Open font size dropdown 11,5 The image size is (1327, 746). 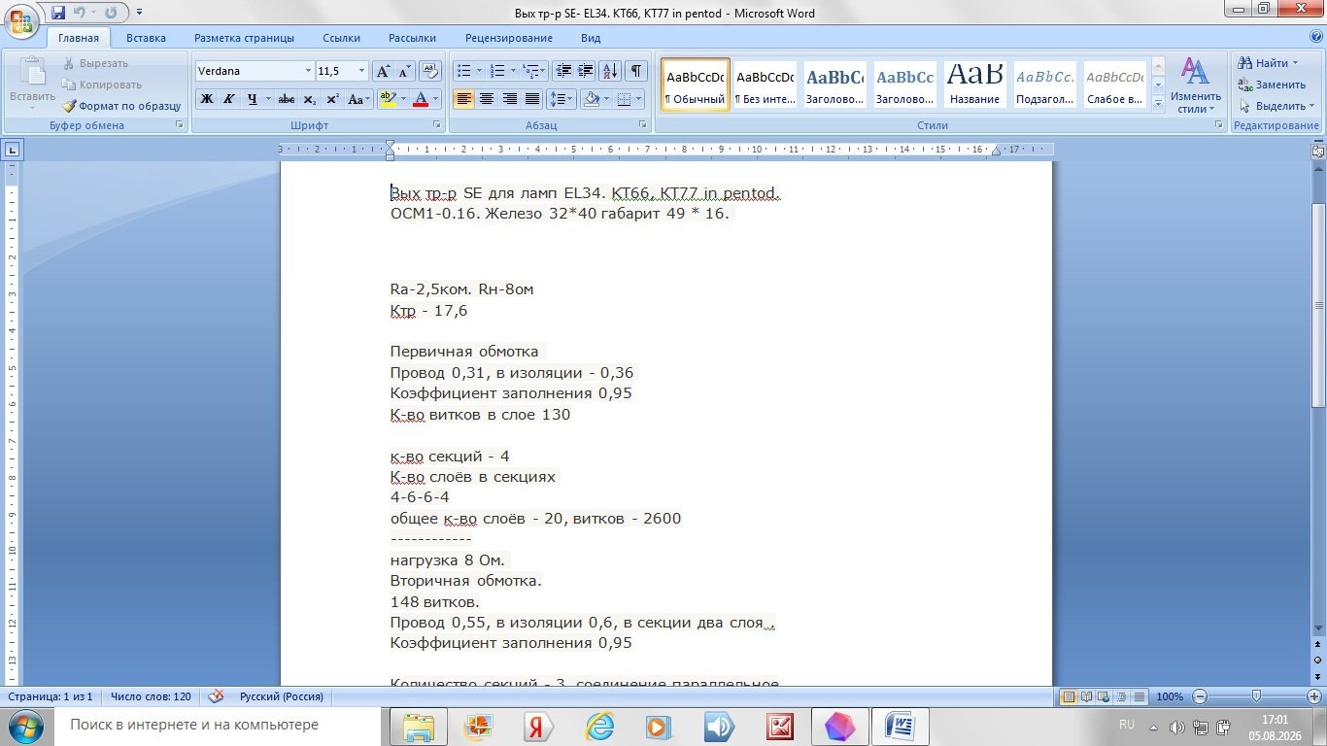coord(362,71)
